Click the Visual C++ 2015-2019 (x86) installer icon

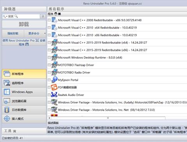tap(54, 50)
